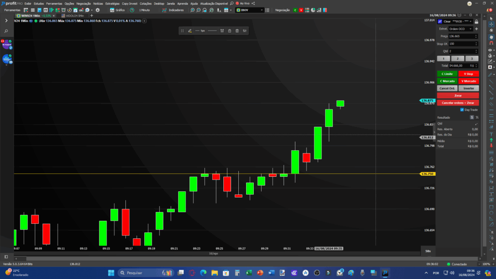Toggle the Day Trade checkbox
The image size is (496, 279).
(x=462, y=110)
